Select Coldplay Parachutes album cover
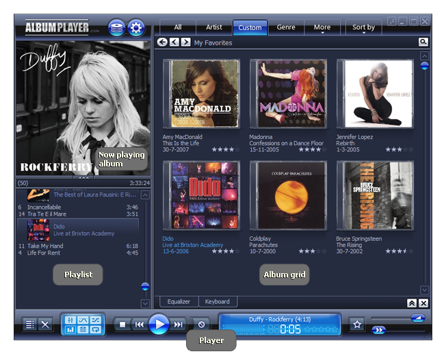The width and height of the screenshot is (446, 354). pos(288,195)
